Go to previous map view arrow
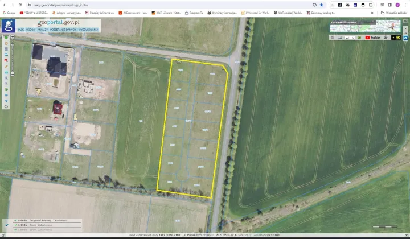Screen dimensions: 410x239 pos(6,95)
